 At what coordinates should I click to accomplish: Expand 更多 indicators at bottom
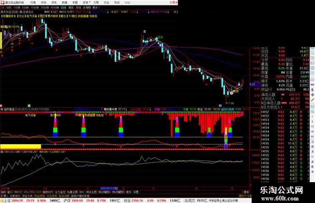[x=129, y=192]
